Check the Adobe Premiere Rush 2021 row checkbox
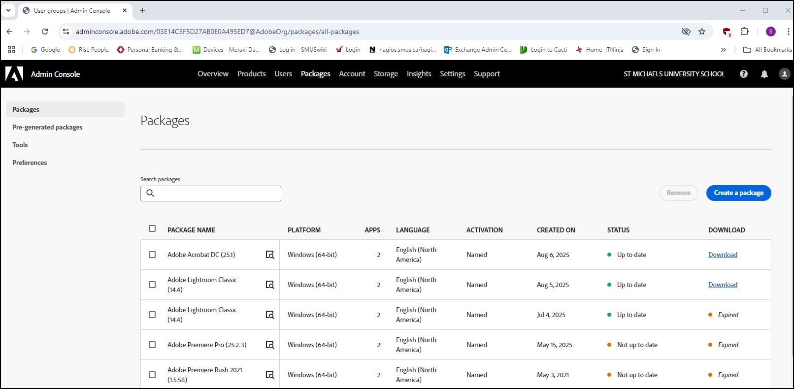The image size is (794, 389). 152,375
